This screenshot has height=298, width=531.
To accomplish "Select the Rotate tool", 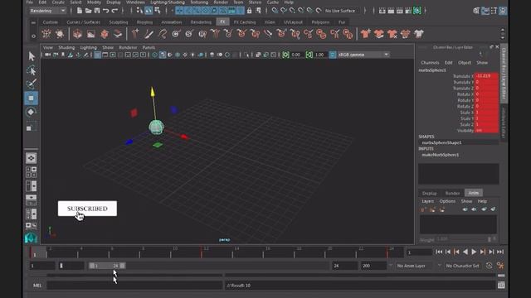I will tap(32, 113).
